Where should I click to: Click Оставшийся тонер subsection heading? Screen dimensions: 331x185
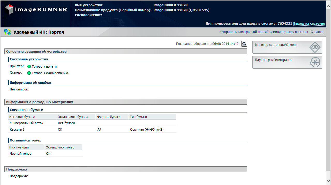(x=26, y=140)
